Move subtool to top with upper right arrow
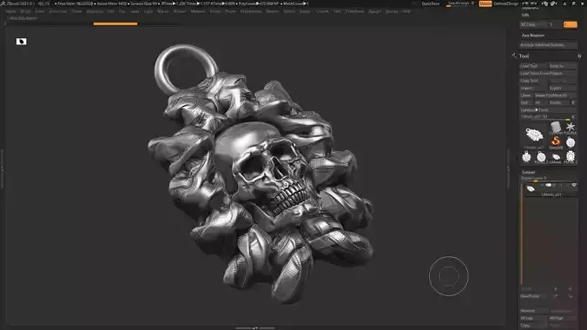Viewport: 587px width, 330px height. (571, 289)
